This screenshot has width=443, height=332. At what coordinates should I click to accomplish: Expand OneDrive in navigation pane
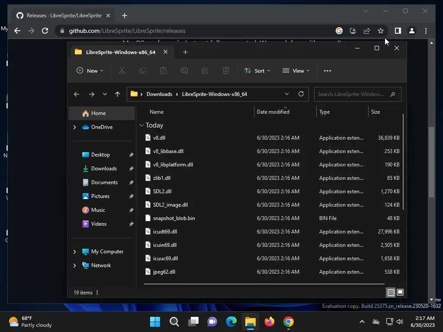coord(74,128)
